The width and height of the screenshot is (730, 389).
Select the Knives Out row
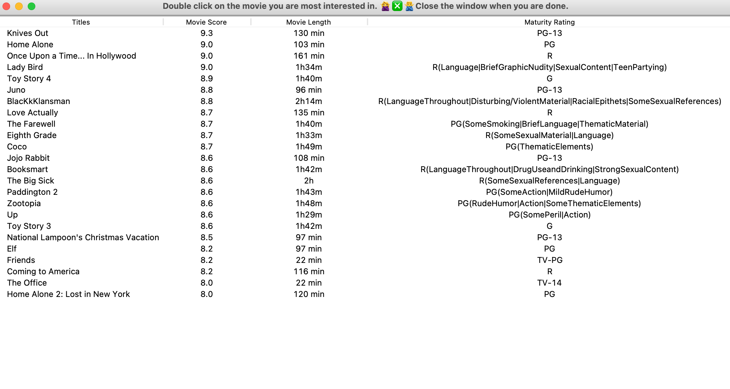click(x=28, y=33)
